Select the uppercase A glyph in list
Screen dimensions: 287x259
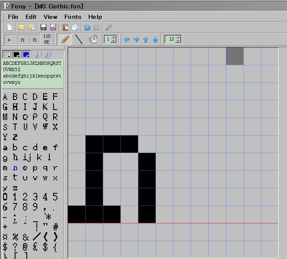5,97
